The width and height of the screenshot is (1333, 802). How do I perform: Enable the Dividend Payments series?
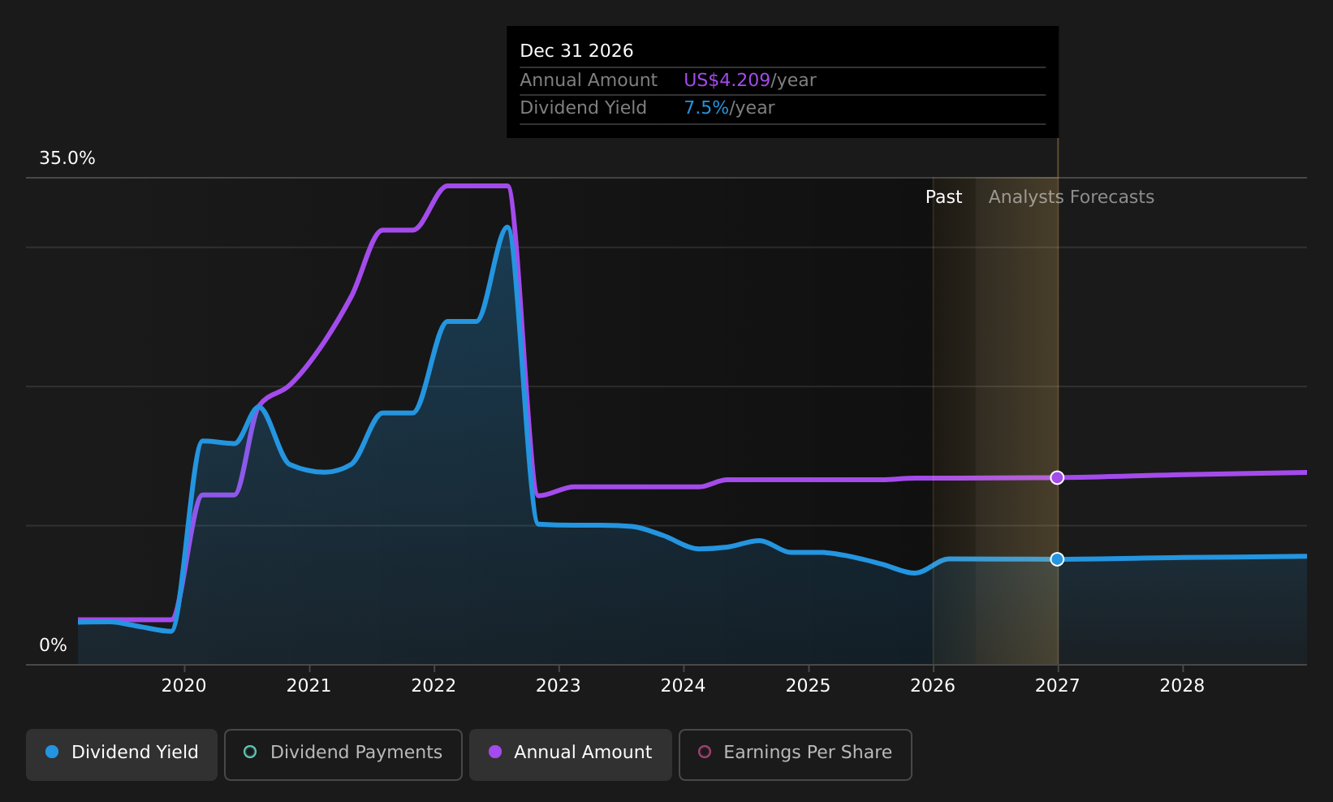coord(343,754)
